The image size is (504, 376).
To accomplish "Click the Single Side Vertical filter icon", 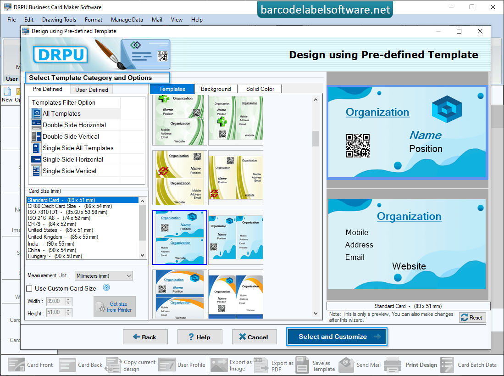I will [x=36, y=171].
